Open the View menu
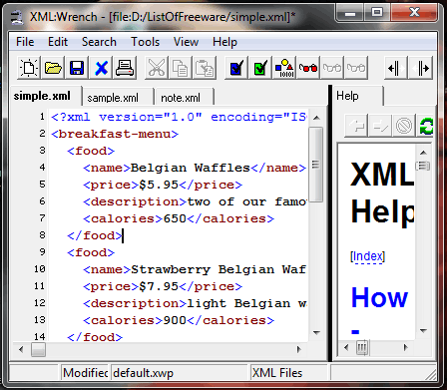 pos(186,42)
